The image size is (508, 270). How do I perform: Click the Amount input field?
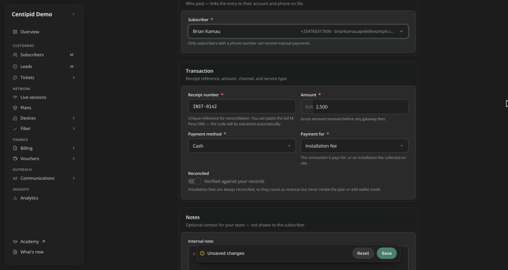coord(354,107)
